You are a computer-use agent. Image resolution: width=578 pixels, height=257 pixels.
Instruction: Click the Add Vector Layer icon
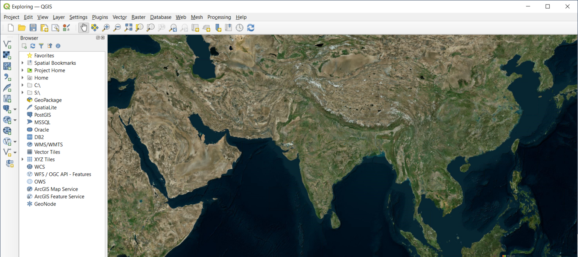coord(7,44)
